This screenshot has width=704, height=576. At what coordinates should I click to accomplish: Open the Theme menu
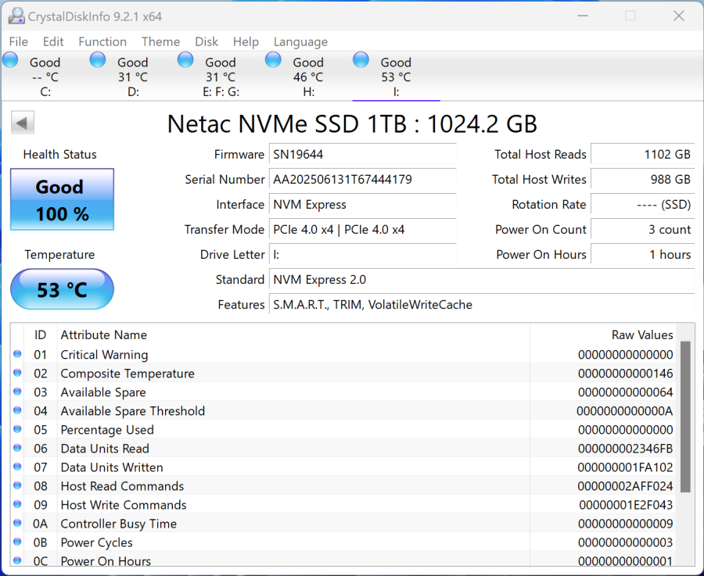[x=160, y=41]
